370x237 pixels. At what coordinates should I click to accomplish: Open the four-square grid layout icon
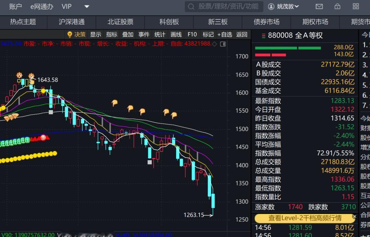[356, 7]
